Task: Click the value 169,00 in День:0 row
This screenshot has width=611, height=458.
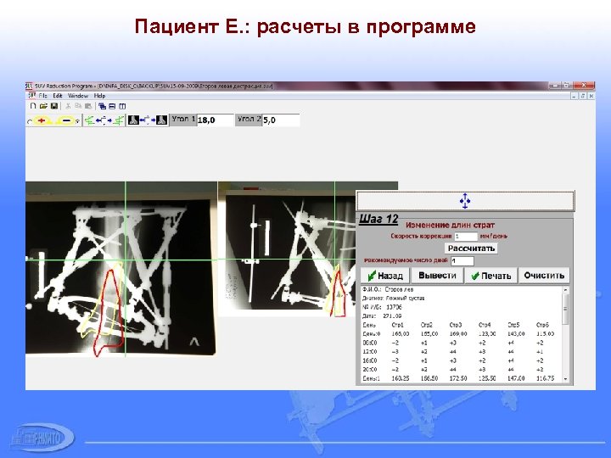Action: click(458, 334)
